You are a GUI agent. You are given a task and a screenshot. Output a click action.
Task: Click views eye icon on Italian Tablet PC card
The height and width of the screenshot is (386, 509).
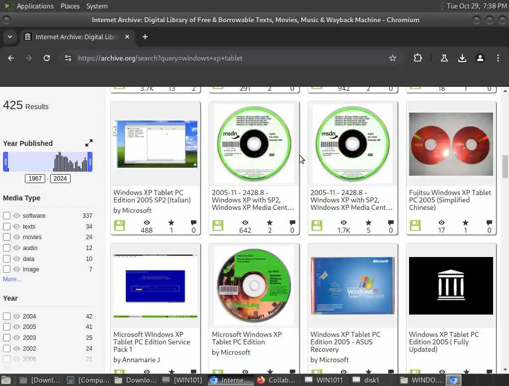pos(147,223)
